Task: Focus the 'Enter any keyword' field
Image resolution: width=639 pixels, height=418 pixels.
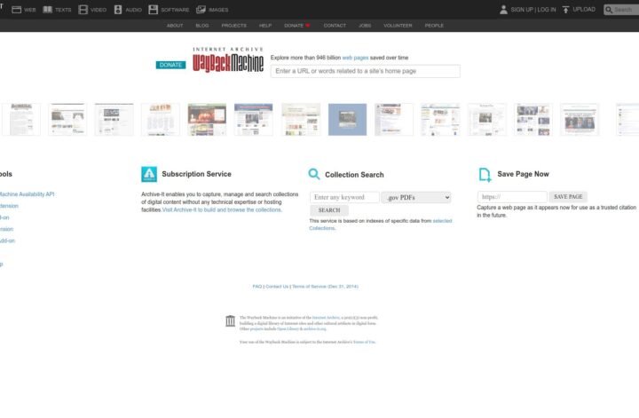Action: click(344, 198)
